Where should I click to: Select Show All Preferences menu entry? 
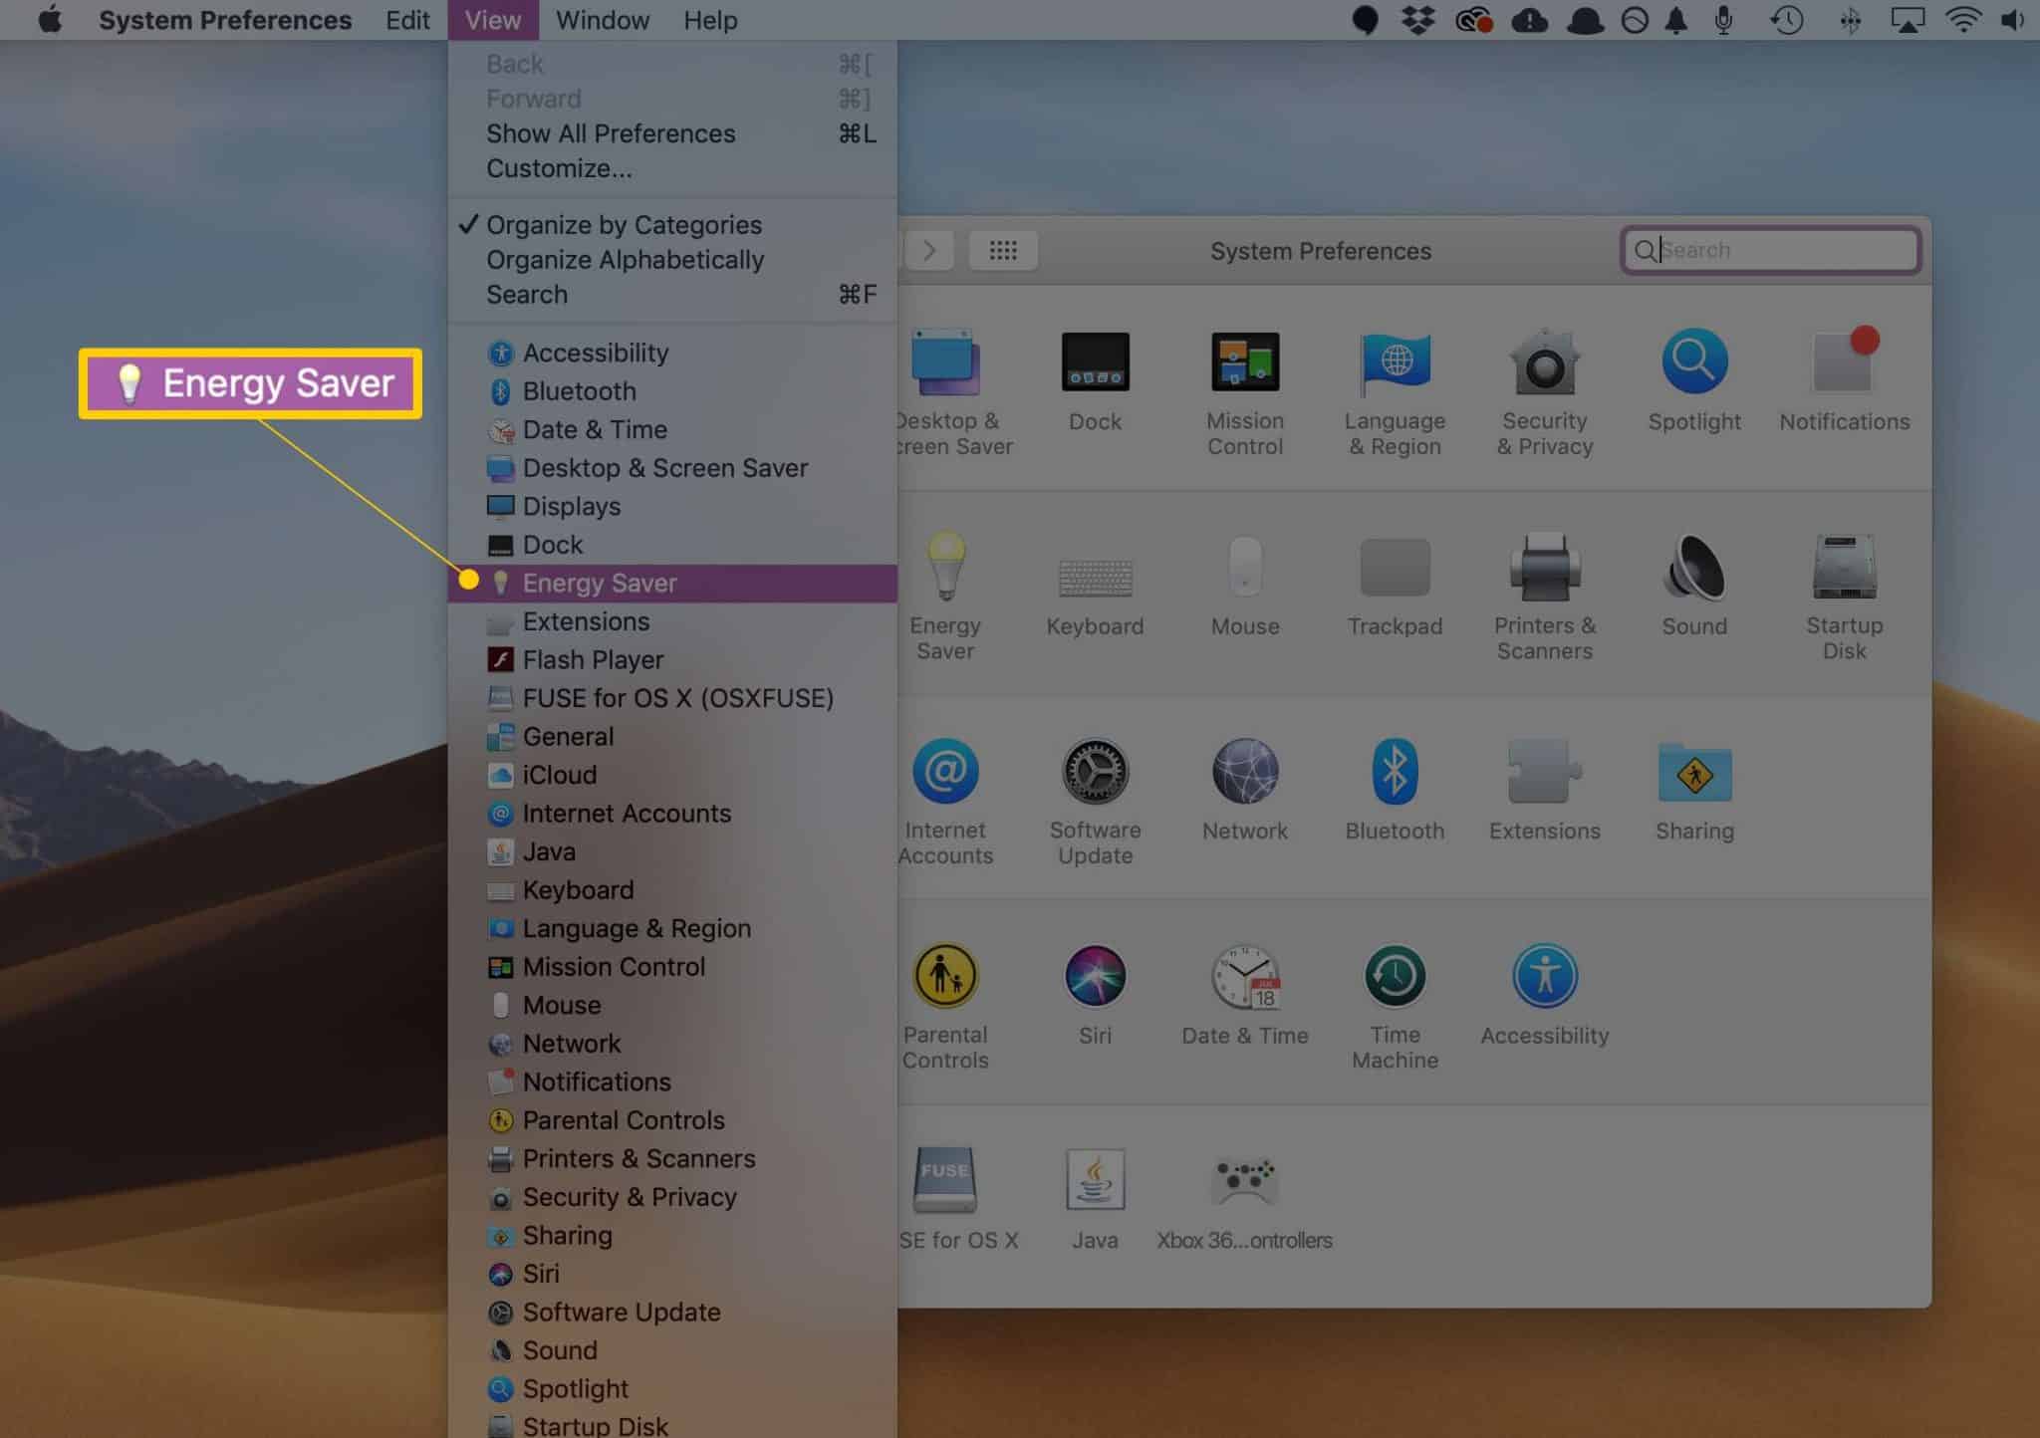(611, 133)
